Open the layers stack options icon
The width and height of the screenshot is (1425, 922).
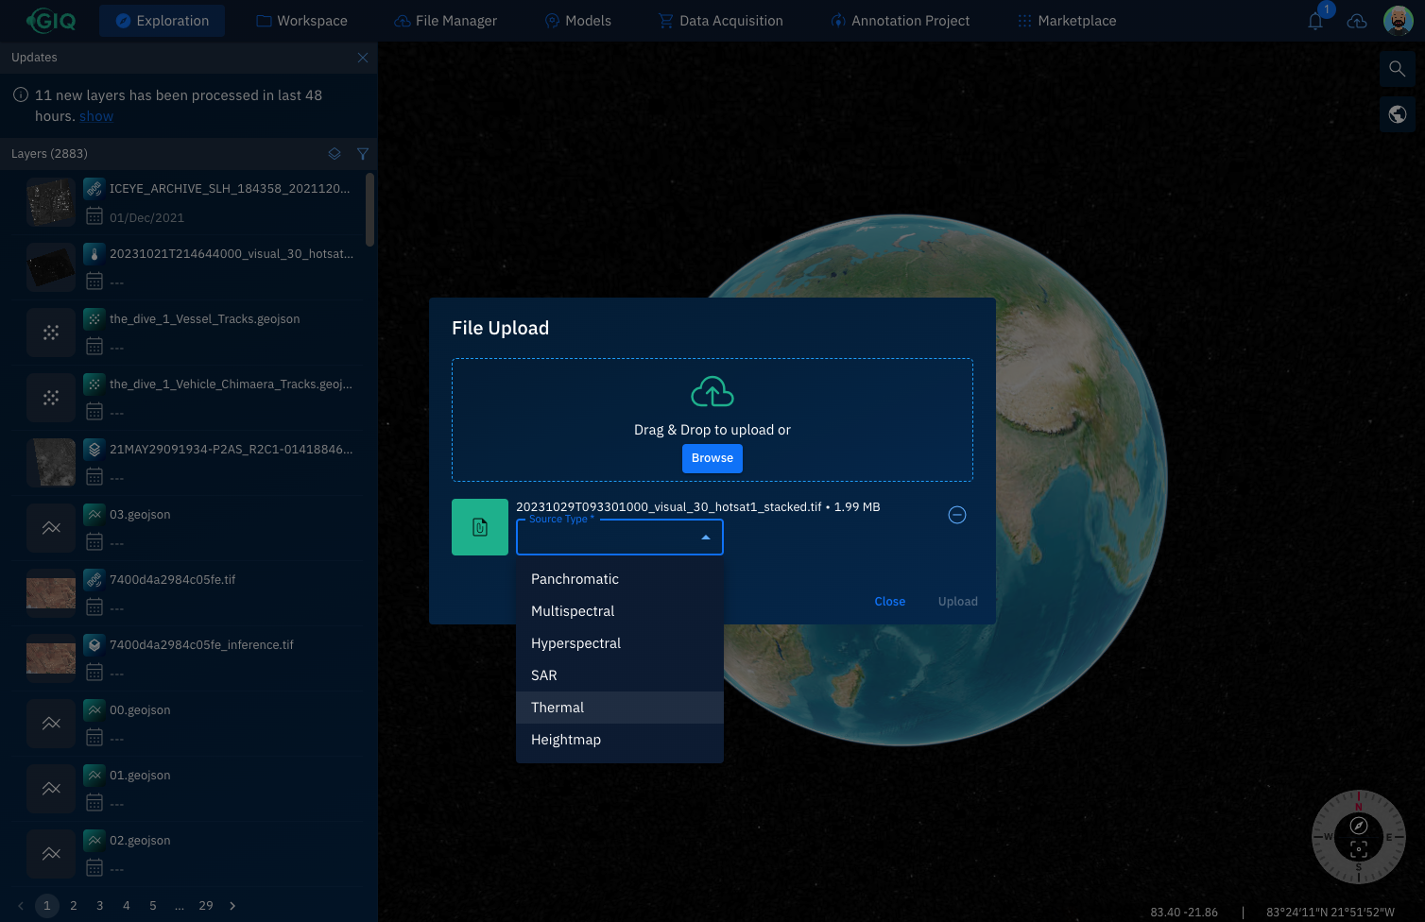pos(335,154)
